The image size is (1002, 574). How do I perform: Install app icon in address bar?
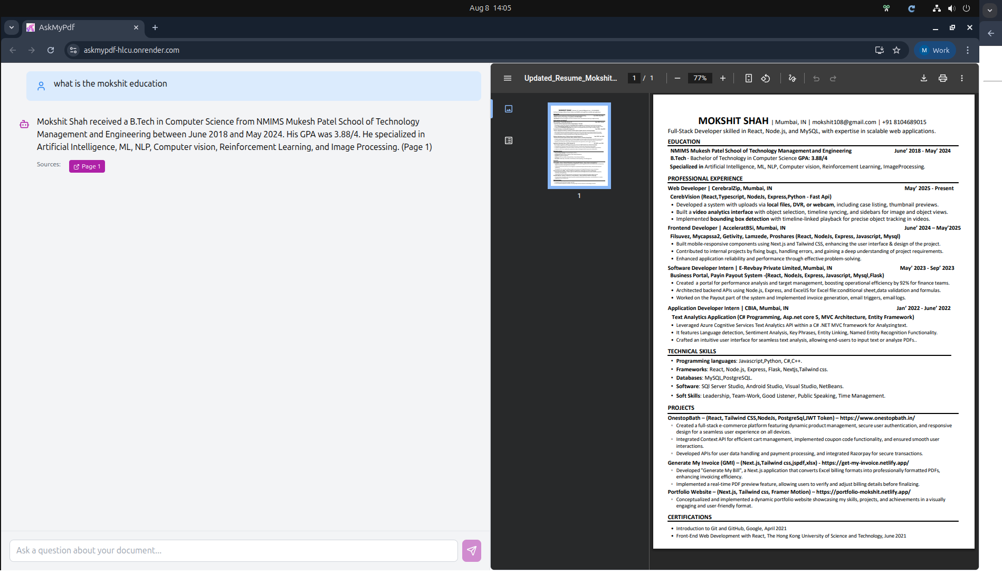click(880, 50)
